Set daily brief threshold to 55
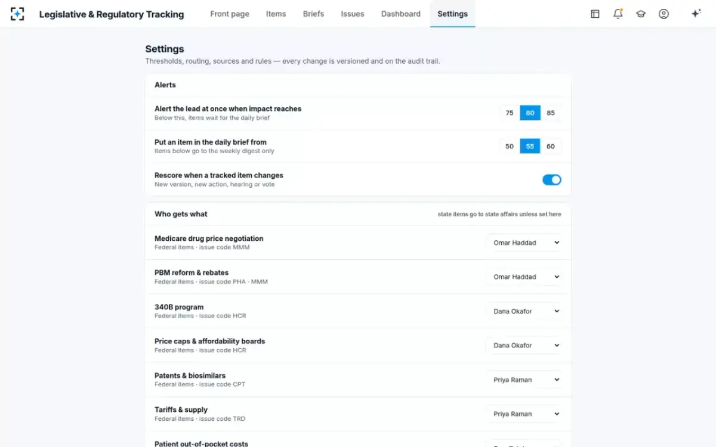The image size is (716, 447). [530, 146]
